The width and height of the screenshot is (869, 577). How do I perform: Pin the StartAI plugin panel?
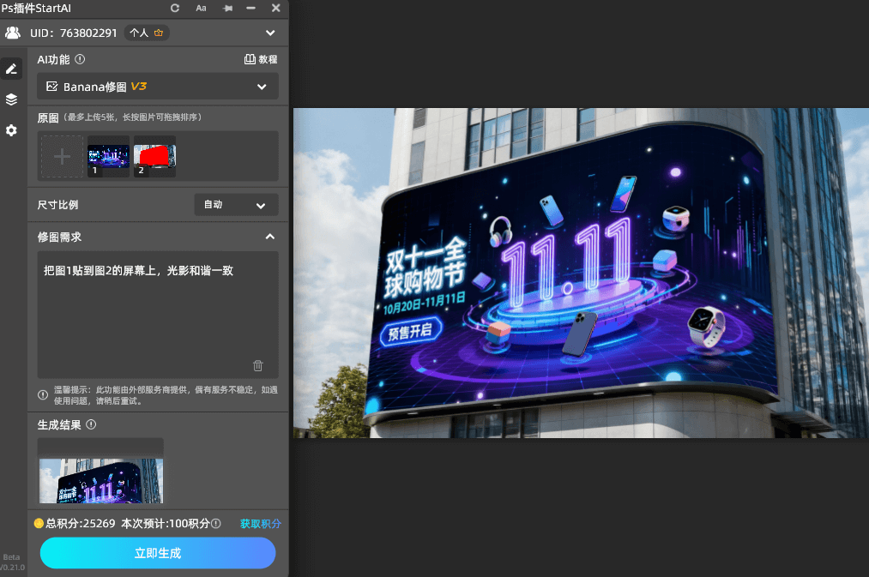click(x=226, y=8)
